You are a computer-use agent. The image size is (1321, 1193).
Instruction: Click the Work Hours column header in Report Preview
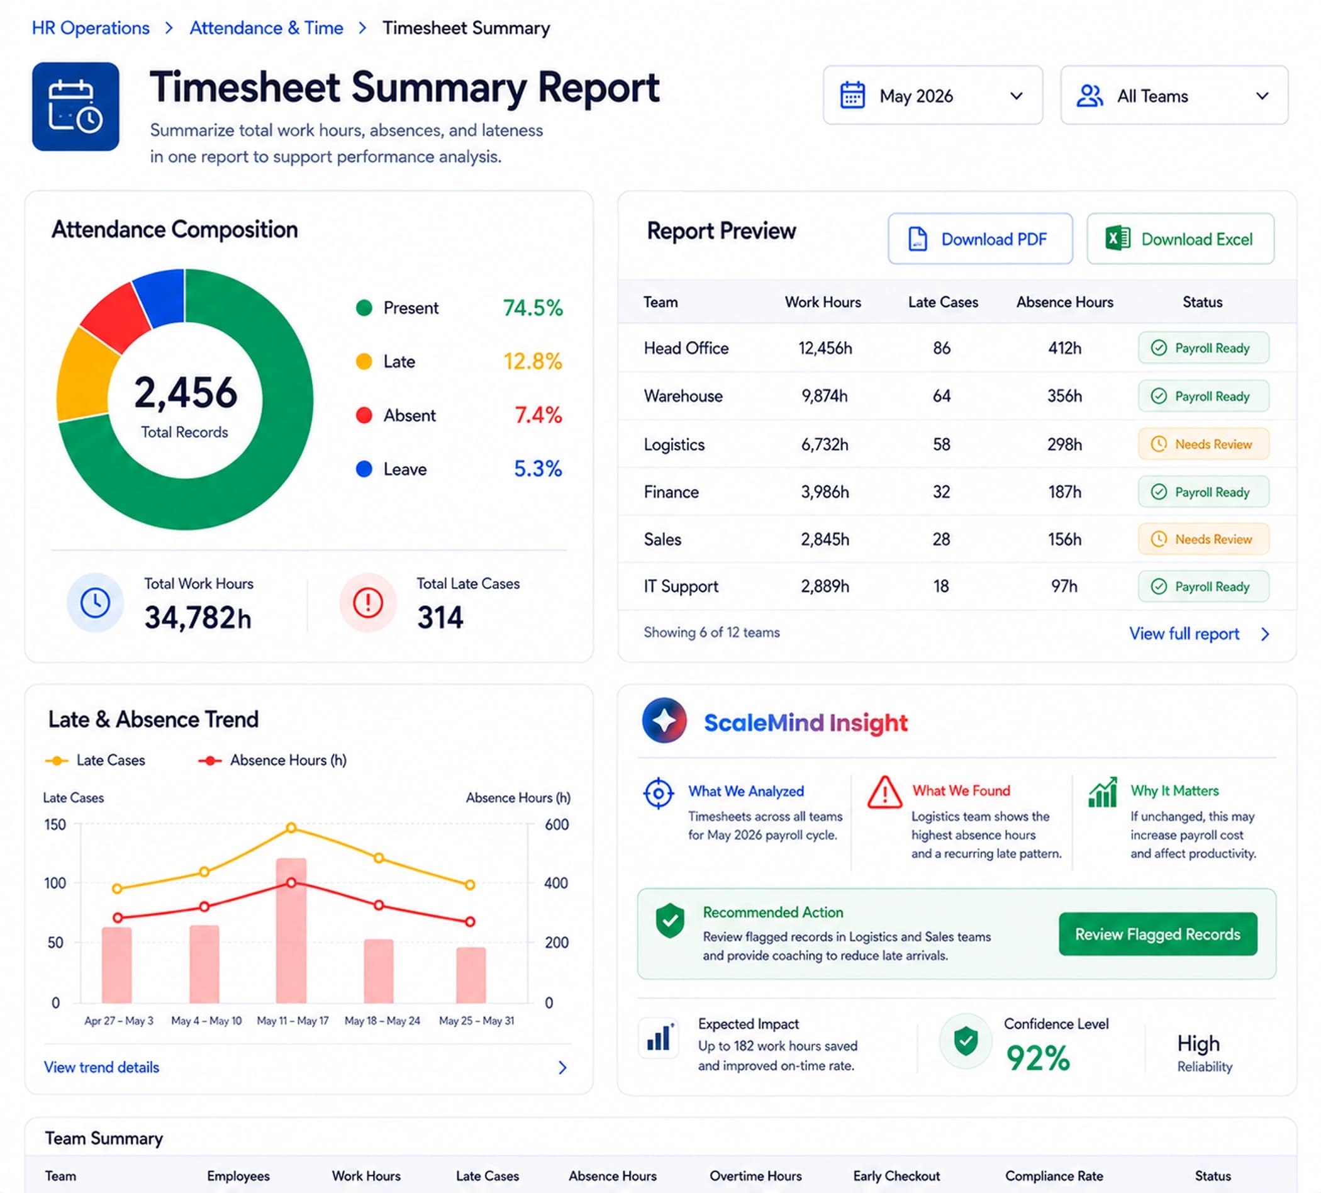pos(823,302)
